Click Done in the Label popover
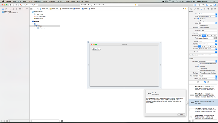Viewport: 218px width, 123px height. click(181, 115)
